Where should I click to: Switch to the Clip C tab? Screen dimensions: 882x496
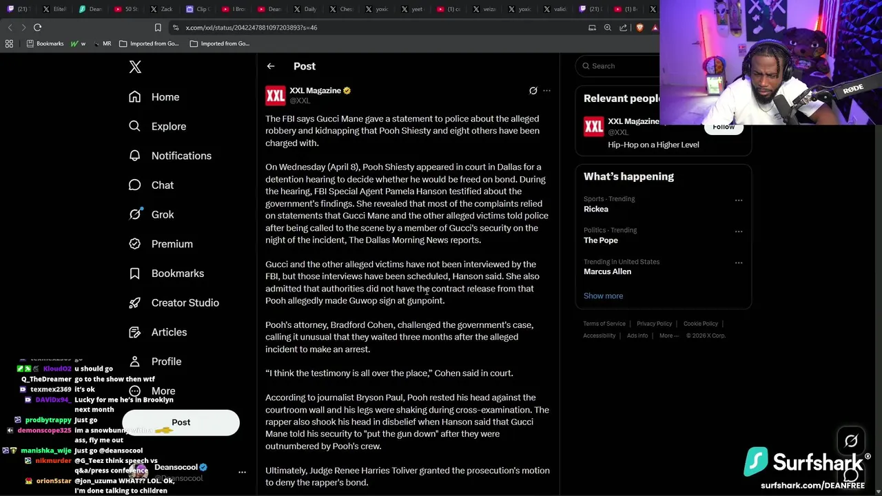(198, 9)
